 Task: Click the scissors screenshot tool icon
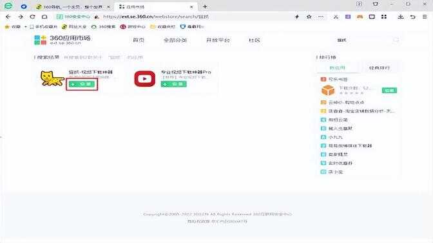click(336, 17)
